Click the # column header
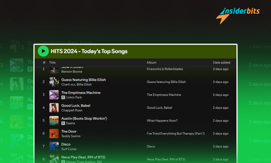The width and height of the screenshot is (271, 163). point(44,62)
